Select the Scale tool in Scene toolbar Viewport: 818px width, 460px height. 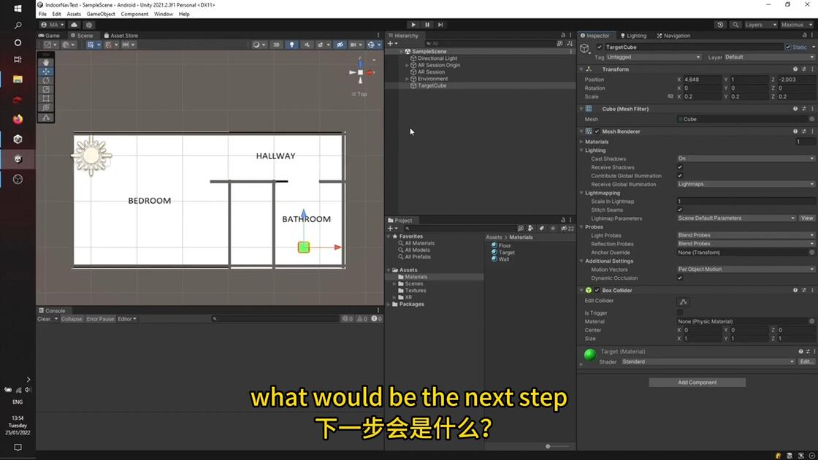point(46,90)
